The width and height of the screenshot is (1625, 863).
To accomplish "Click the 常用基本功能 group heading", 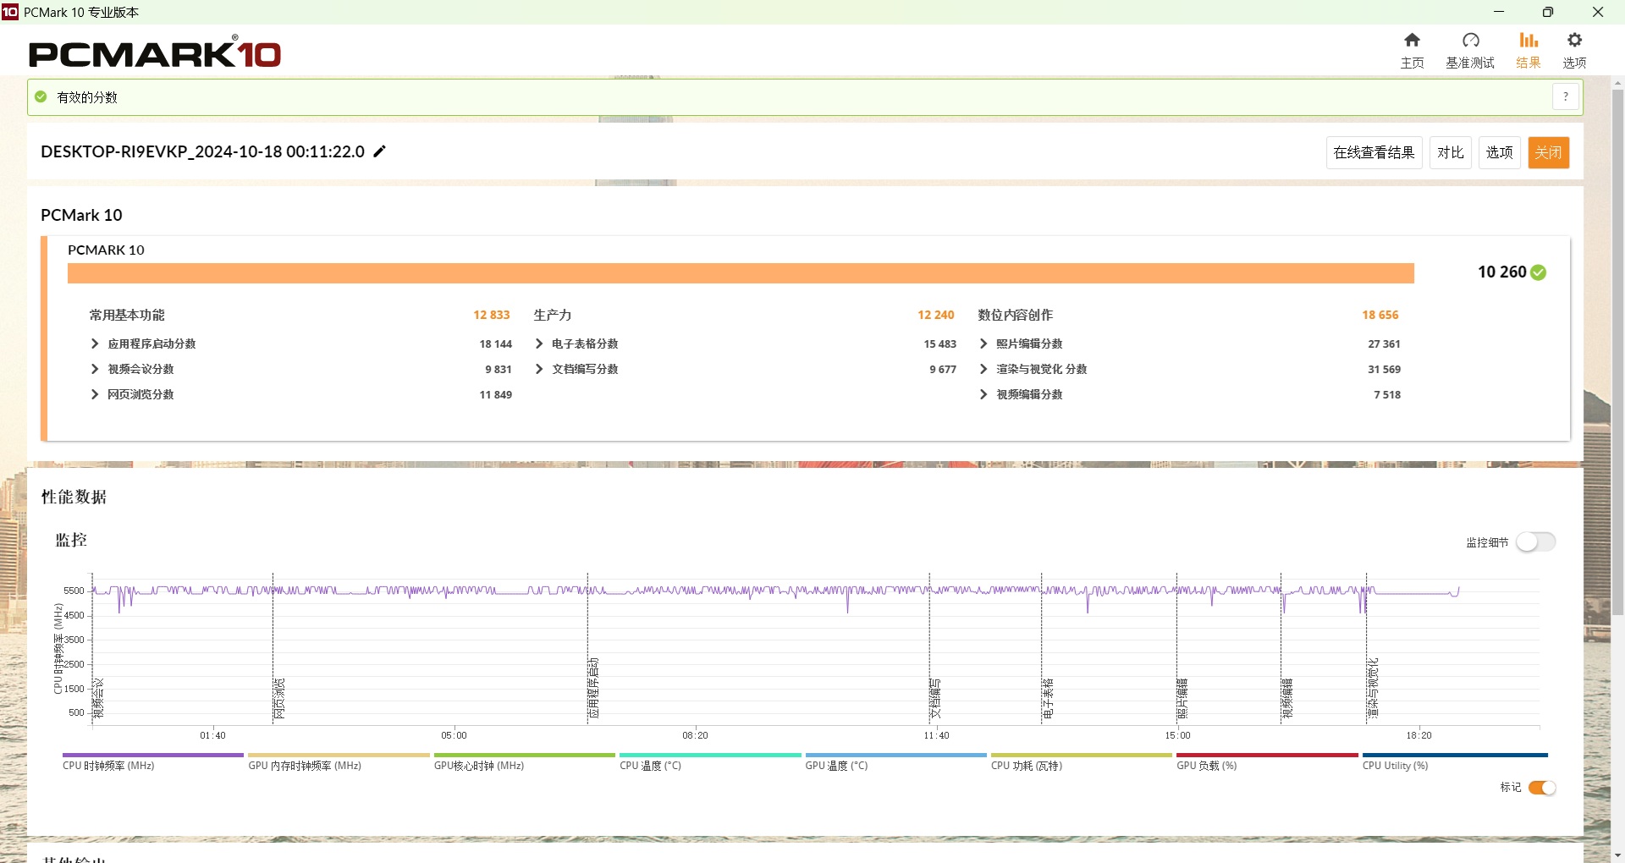I will (x=127, y=315).
